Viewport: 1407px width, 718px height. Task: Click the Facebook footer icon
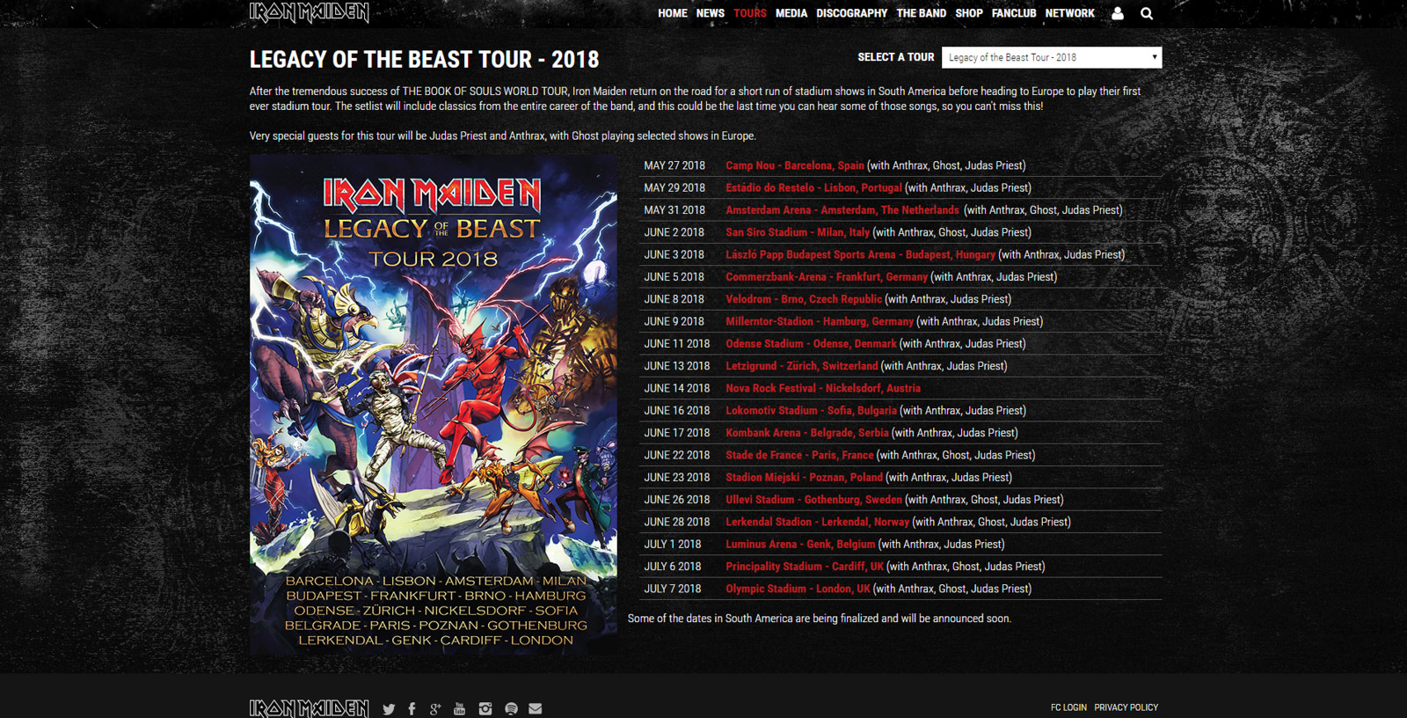[x=412, y=709]
